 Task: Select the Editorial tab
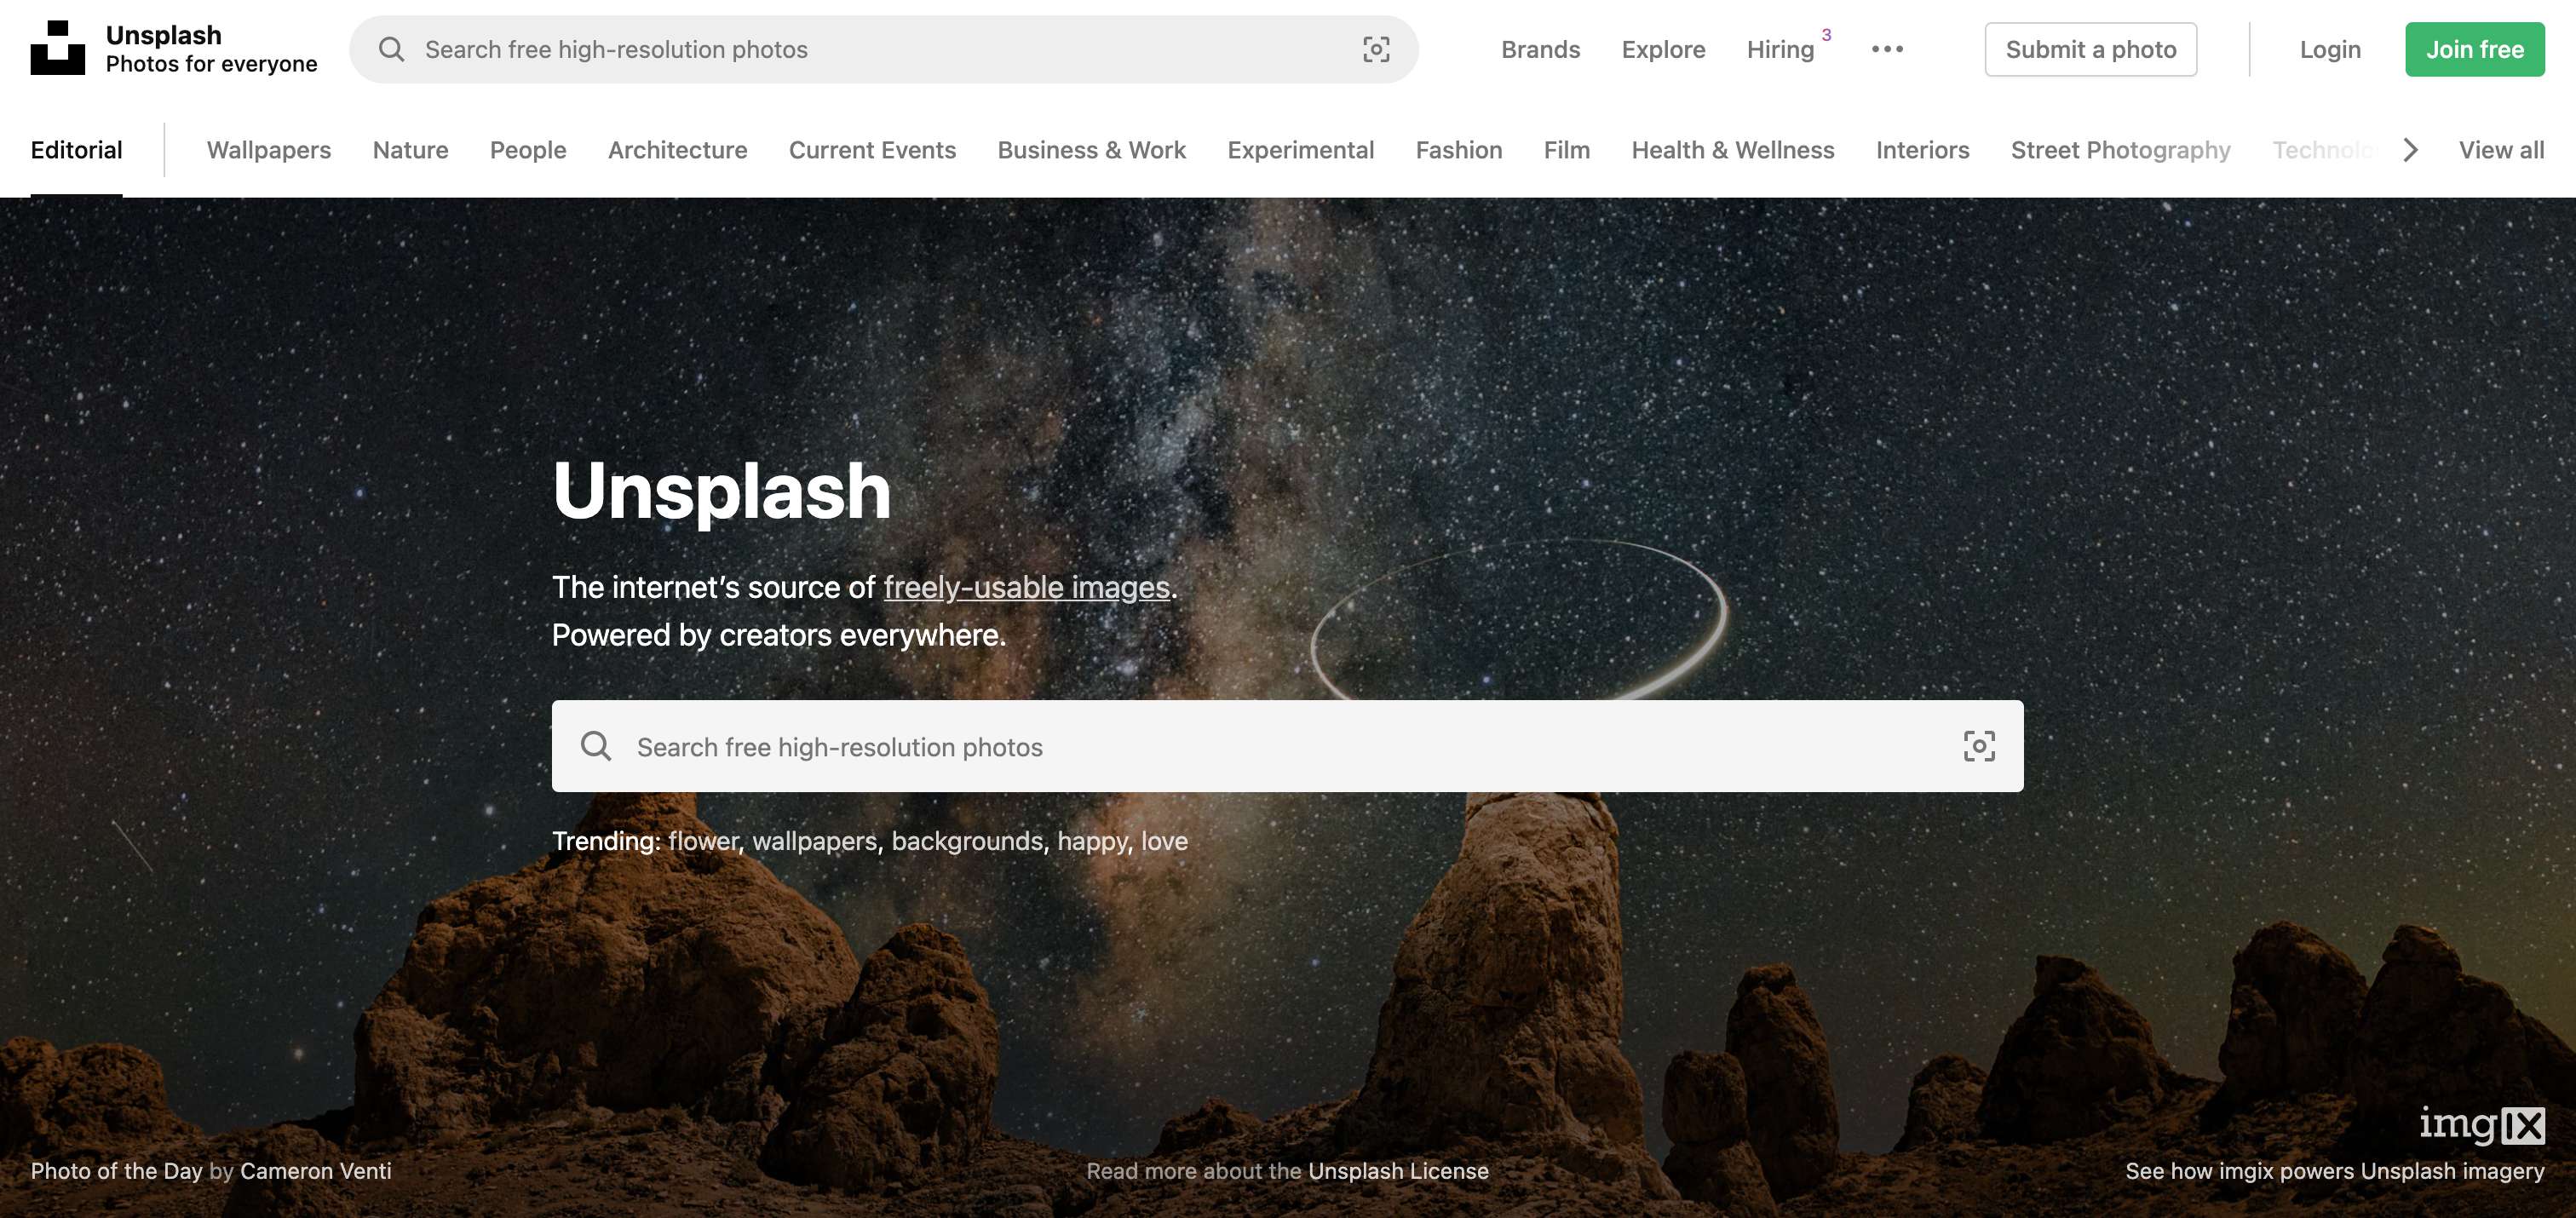76,150
